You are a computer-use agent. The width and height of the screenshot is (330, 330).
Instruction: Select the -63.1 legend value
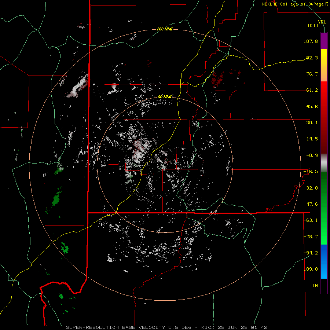point(311,220)
